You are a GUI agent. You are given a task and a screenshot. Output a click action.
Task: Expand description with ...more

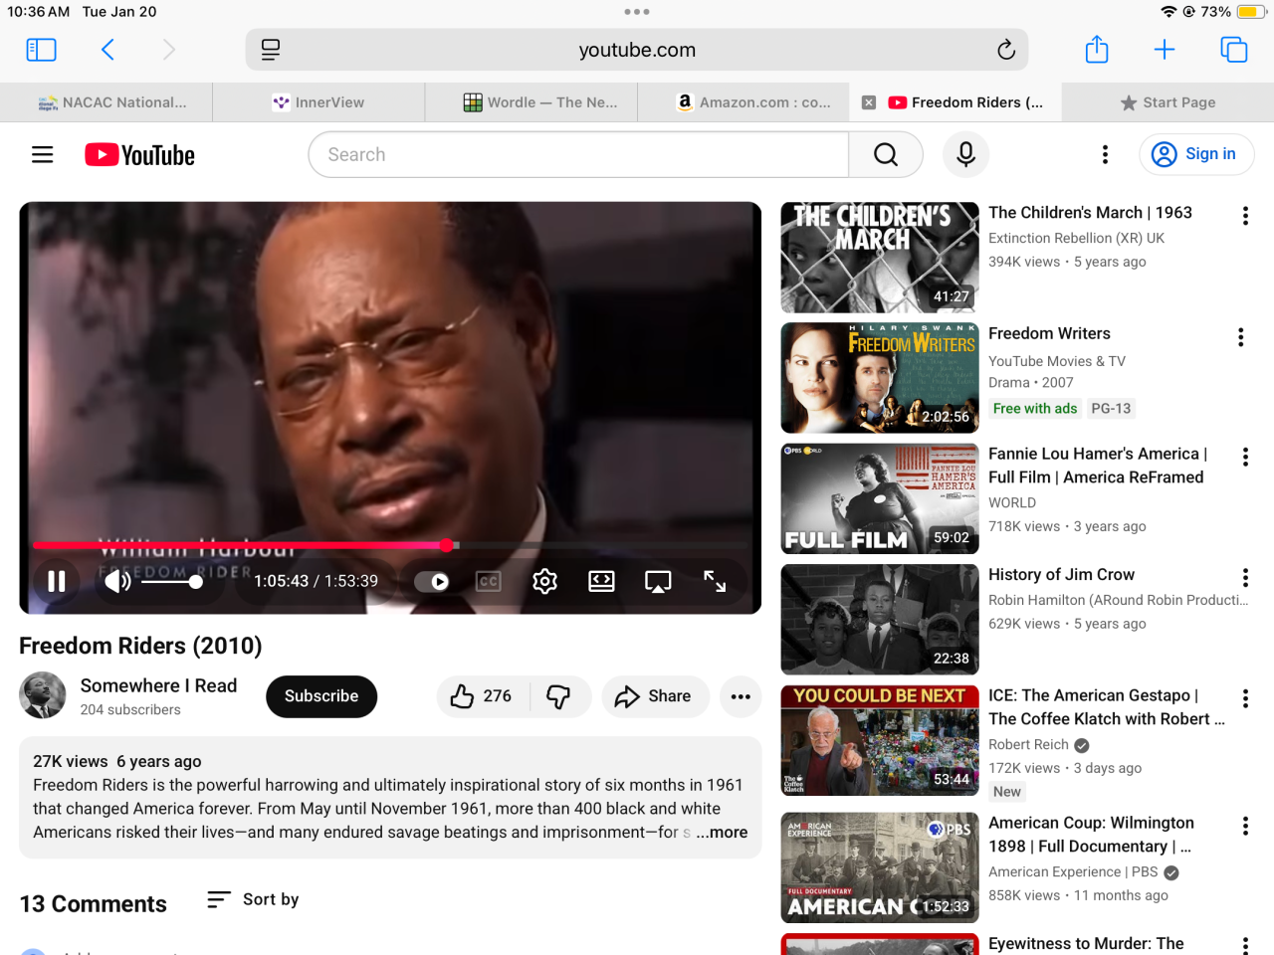tap(722, 833)
